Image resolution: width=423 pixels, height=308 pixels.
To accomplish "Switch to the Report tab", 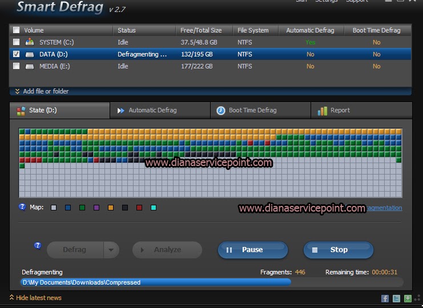I will pyautogui.click(x=361, y=110).
